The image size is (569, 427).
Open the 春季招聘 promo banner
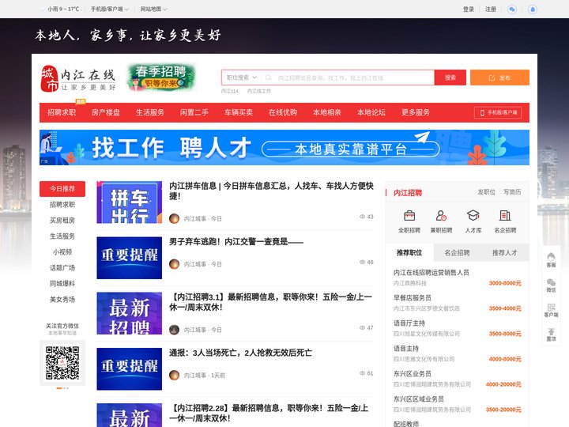[161, 77]
